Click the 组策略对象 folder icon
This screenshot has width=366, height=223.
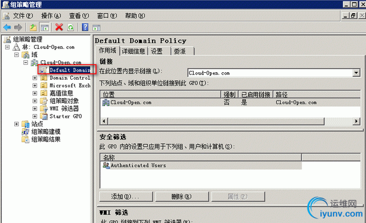pyautogui.click(x=43, y=101)
